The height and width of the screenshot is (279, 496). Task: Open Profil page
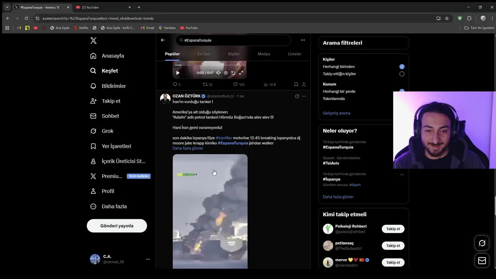(x=102, y=191)
